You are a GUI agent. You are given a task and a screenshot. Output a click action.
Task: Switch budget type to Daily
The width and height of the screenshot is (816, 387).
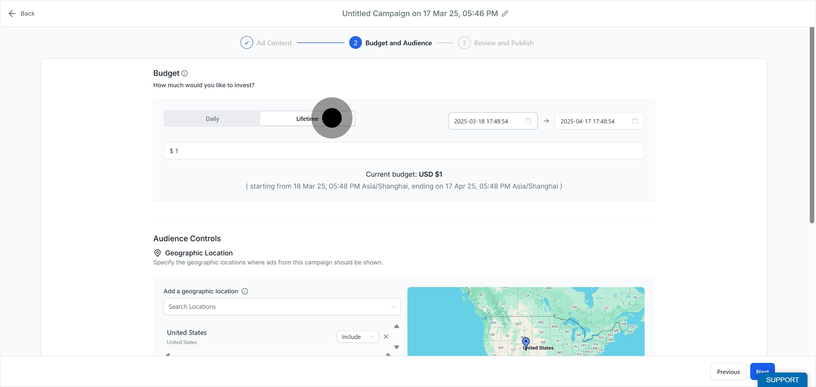(212, 119)
